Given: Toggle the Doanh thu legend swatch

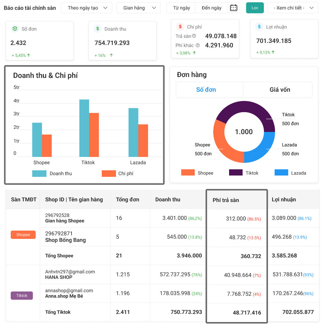Looking at the screenshot, I should pos(39,174).
